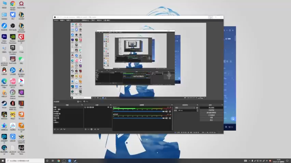Image resolution: width=291 pixels, height=163 pixels.
Task: Open OBS Tools menu
Action: click(x=93, y=20)
